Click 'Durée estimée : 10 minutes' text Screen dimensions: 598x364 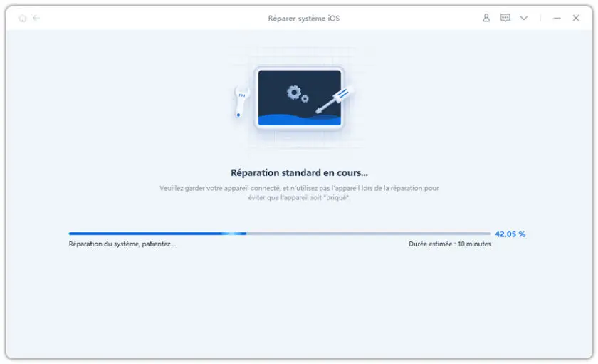pyautogui.click(x=450, y=244)
